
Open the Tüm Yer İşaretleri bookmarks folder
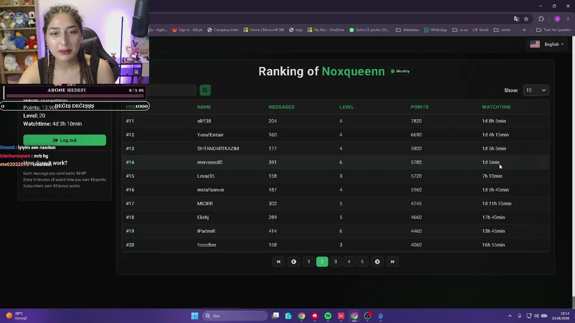pos(553,30)
